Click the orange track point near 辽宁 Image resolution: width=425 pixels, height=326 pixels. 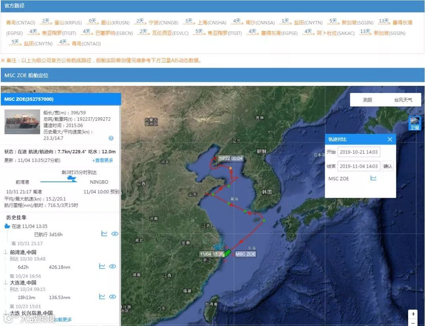click(x=230, y=168)
